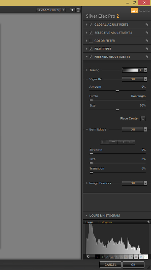151x270 pixels.
Task: Hide the right panel with arrow icon
Action: click(78, 10)
